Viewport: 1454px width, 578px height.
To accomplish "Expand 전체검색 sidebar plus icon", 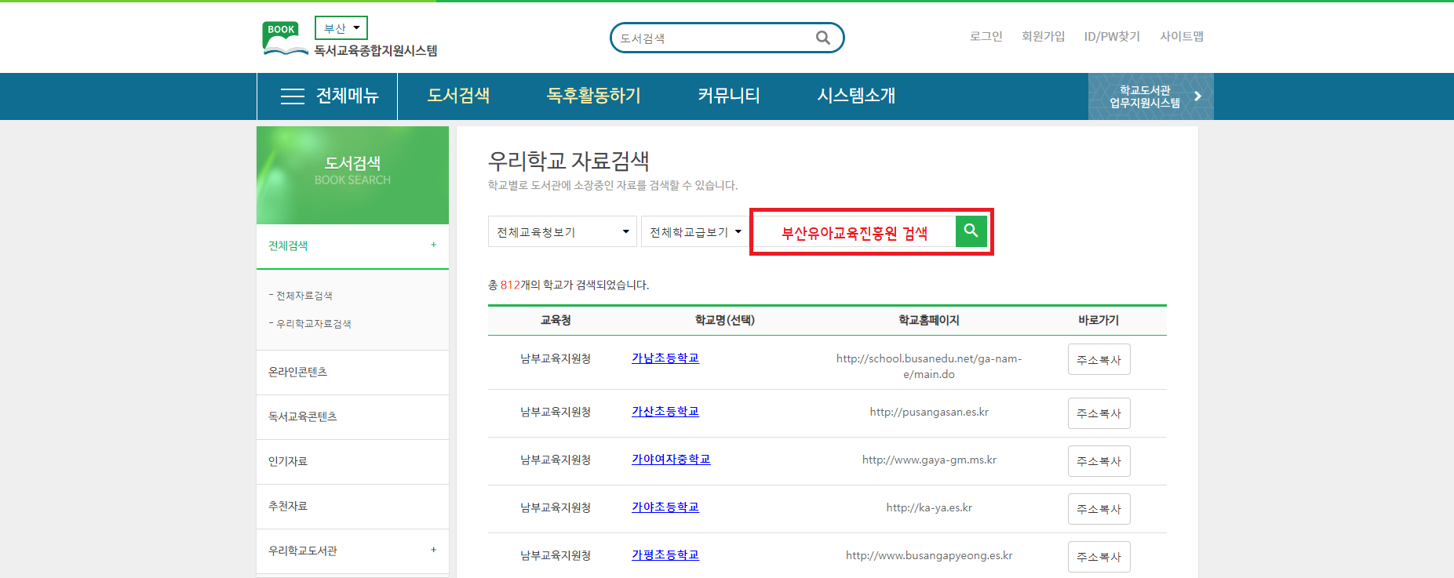I will pyautogui.click(x=433, y=245).
